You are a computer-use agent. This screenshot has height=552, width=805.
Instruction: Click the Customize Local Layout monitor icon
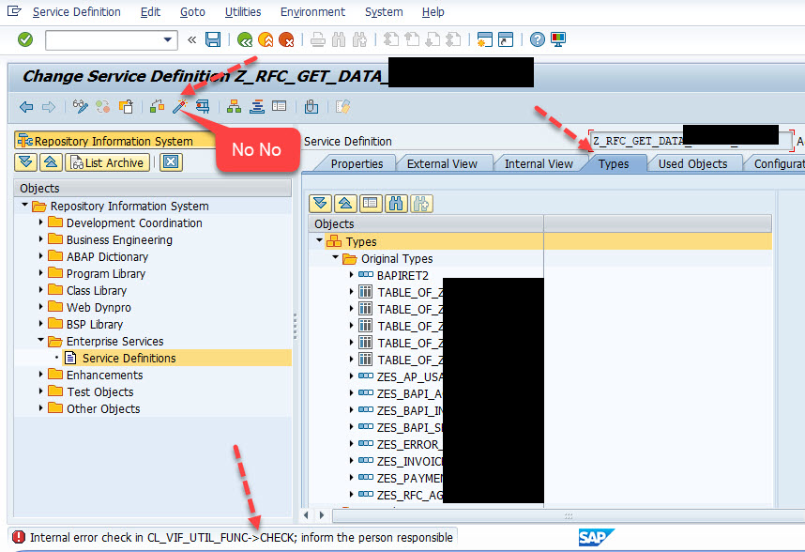[558, 39]
